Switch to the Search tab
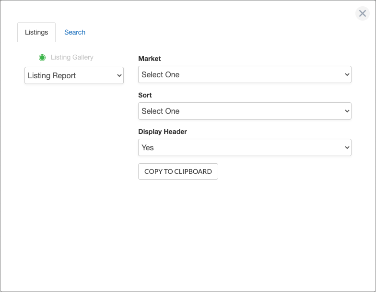Viewport: 376px width, 292px height. click(x=75, y=32)
